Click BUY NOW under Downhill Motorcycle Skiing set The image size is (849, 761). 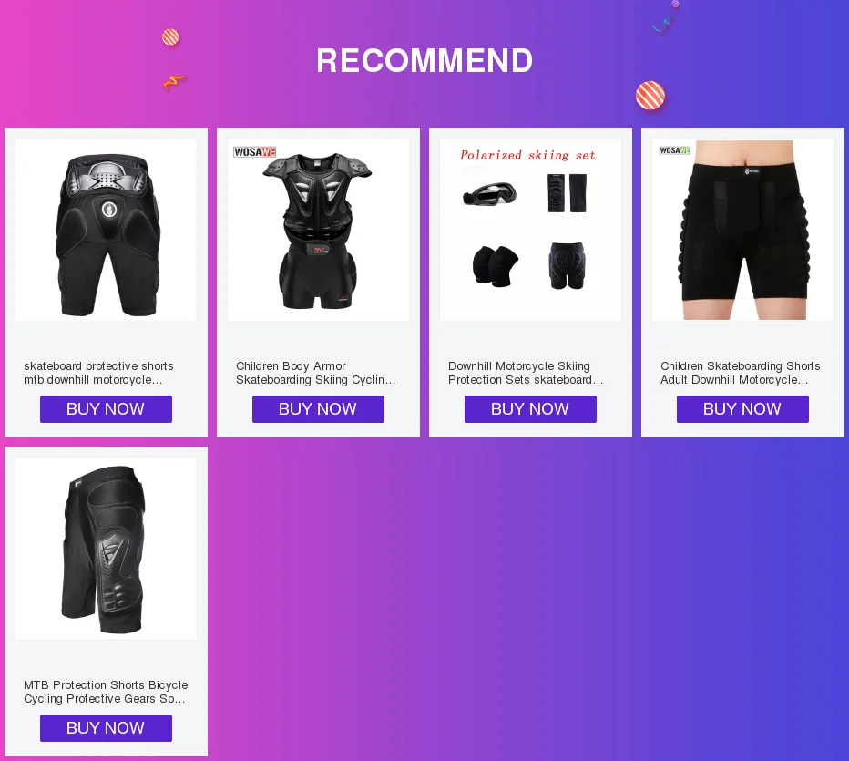click(530, 409)
